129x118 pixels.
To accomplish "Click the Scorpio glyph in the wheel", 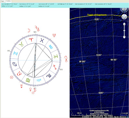I will coord(49,76).
